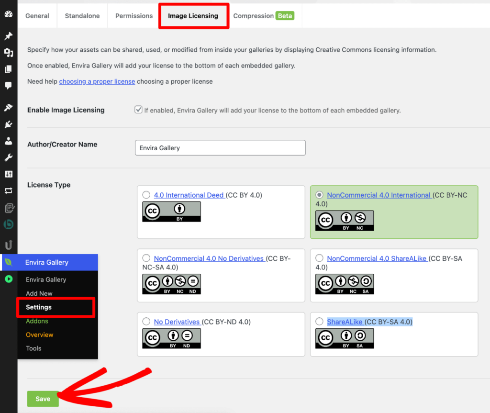Open the Permissions tab

(x=134, y=16)
